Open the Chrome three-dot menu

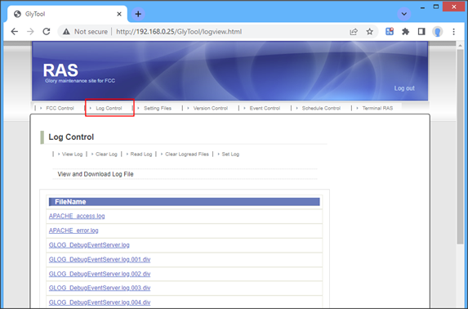point(453,31)
